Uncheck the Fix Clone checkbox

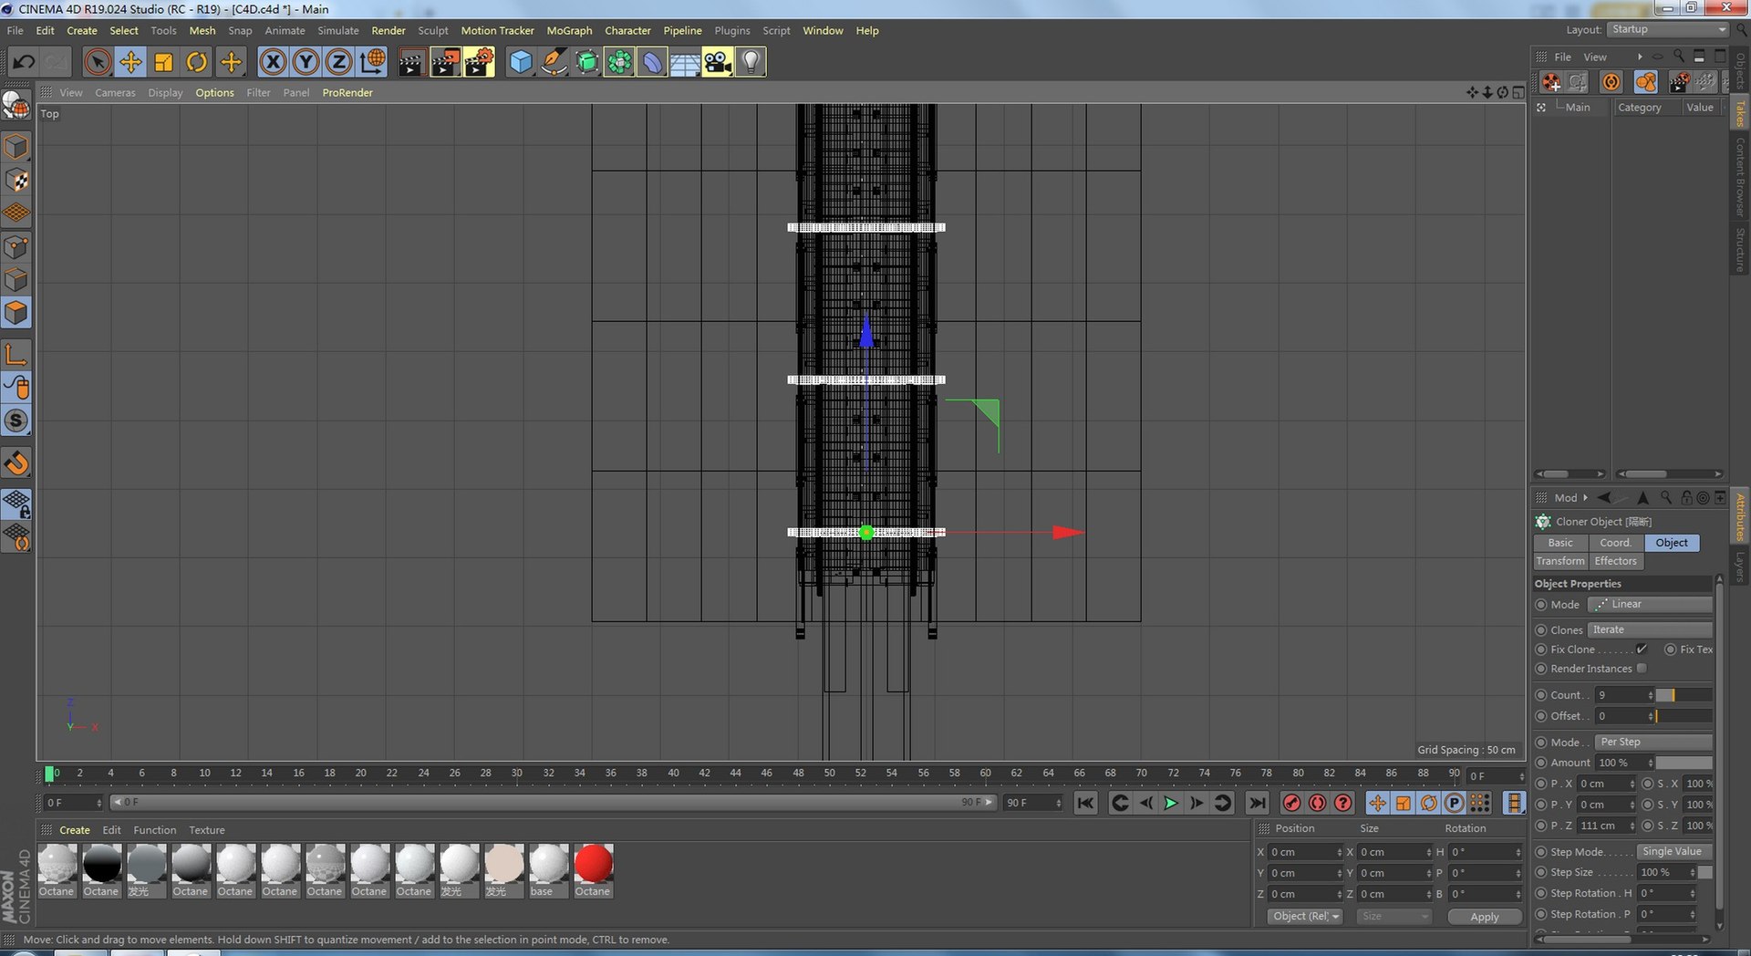coord(1642,649)
